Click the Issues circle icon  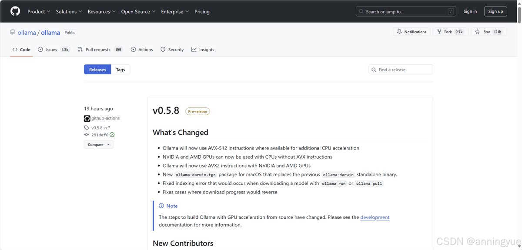tap(40, 50)
